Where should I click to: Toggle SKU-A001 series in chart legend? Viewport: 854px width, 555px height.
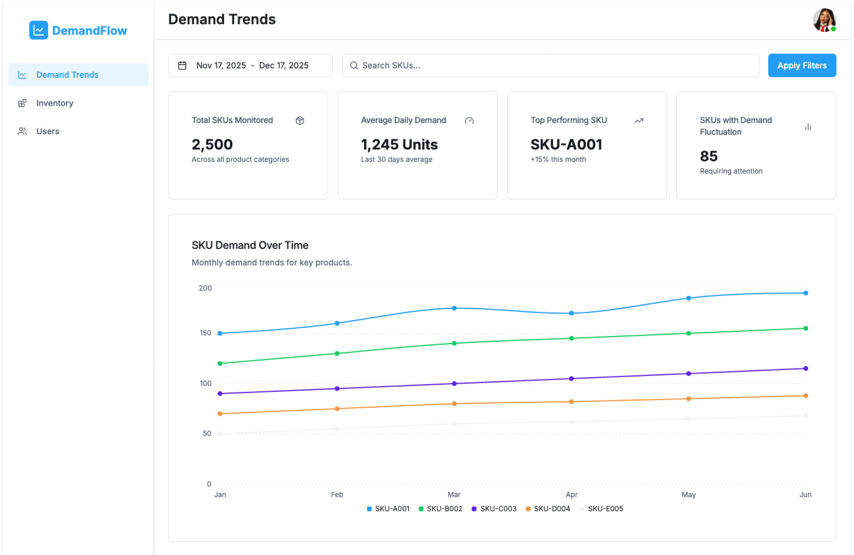coord(388,508)
